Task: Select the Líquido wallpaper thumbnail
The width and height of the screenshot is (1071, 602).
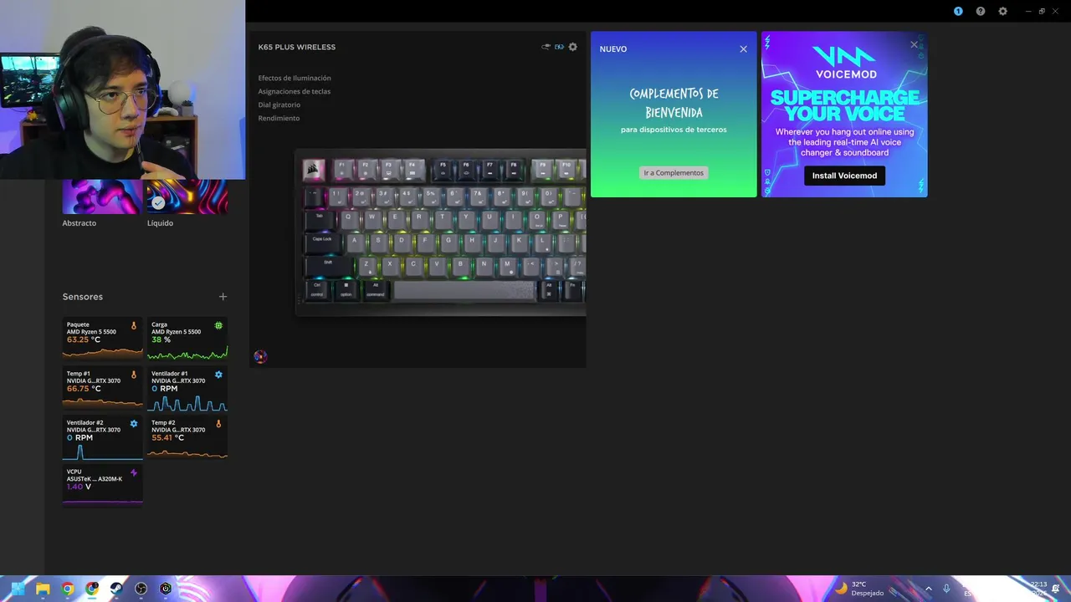Action: (187, 196)
